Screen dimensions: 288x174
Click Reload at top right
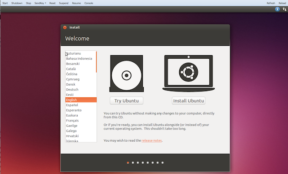tap(282, 3)
